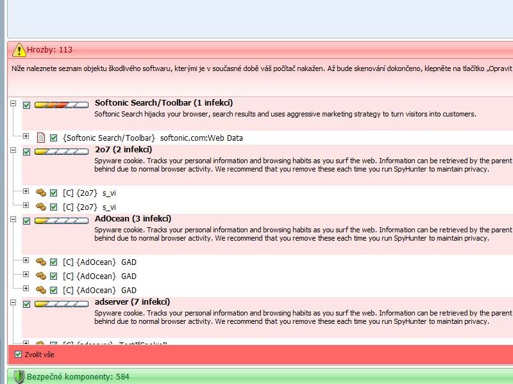
Task: Expand the softonic.com:Web Data item details
Action: tap(26, 136)
